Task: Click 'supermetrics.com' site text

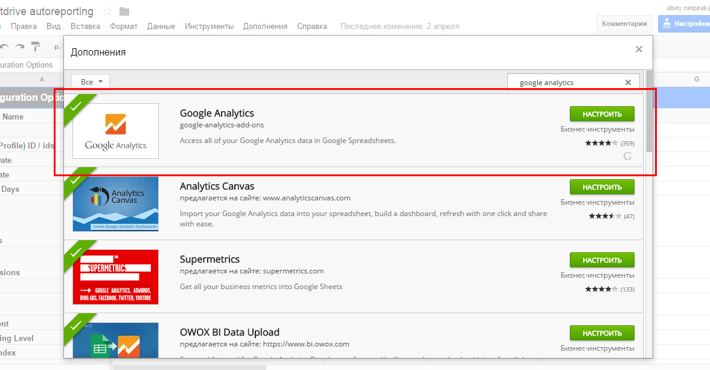Action: (293, 271)
